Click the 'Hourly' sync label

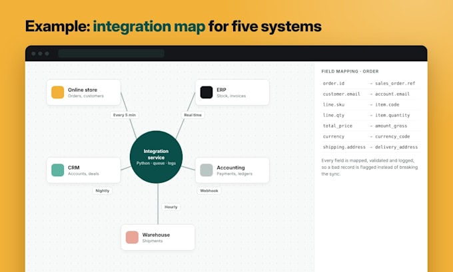tap(171, 207)
